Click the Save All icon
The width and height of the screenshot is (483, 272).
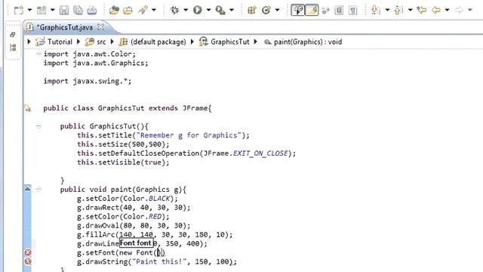78,10
